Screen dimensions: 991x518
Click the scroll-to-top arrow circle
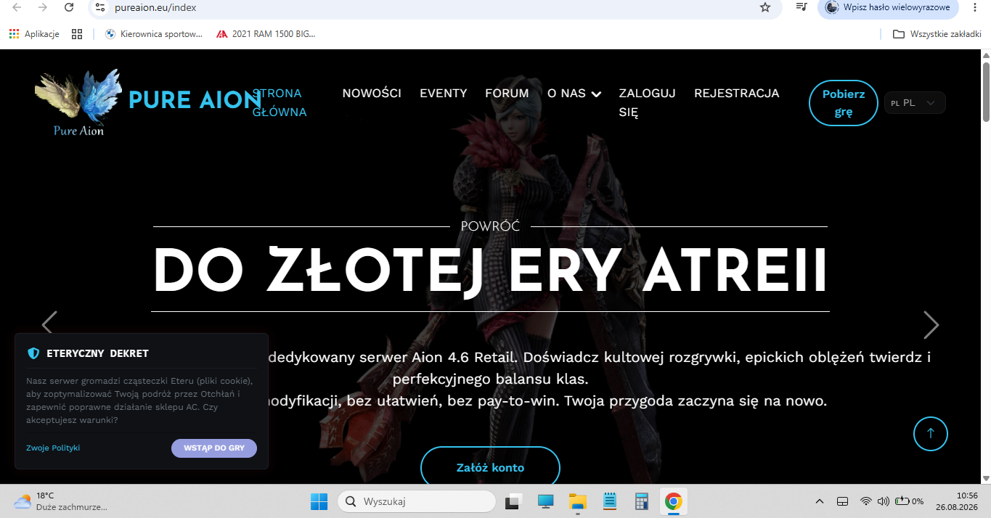tap(931, 433)
